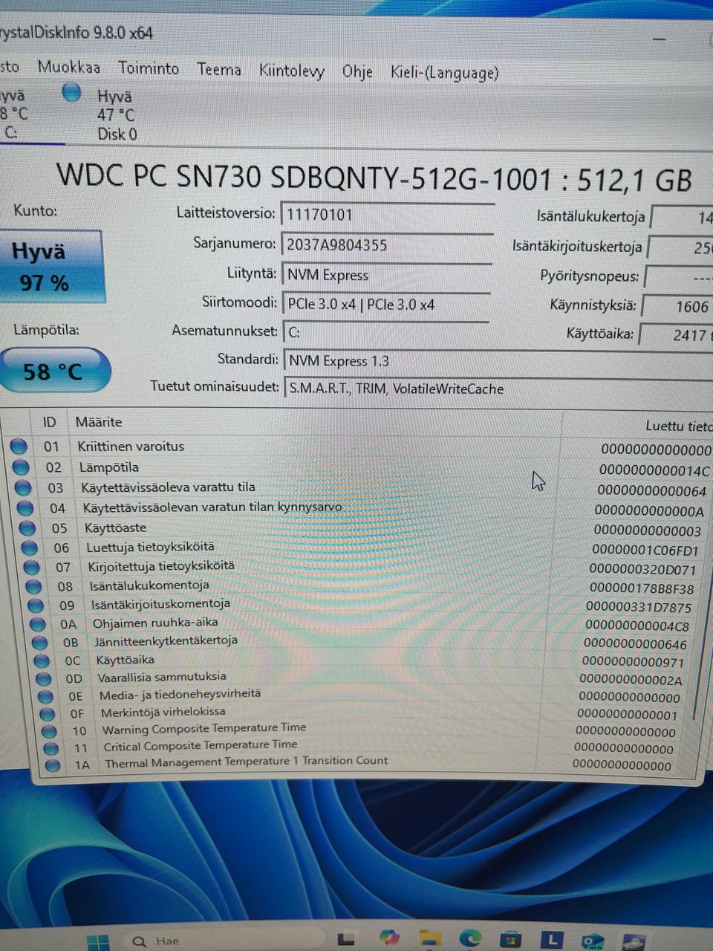
Task: Click status dot of Isäntälukukomentoja row
Action: [x=34, y=587]
